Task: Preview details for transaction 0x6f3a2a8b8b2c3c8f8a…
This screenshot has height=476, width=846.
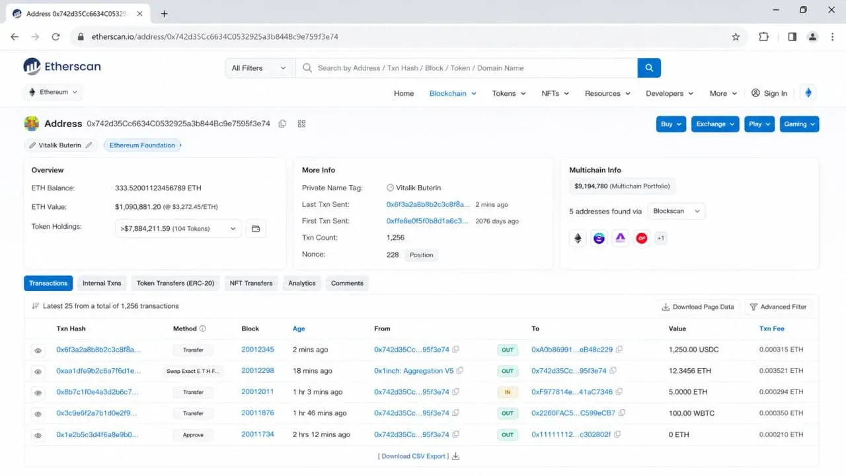Action: pyautogui.click(x=38, y=350)
